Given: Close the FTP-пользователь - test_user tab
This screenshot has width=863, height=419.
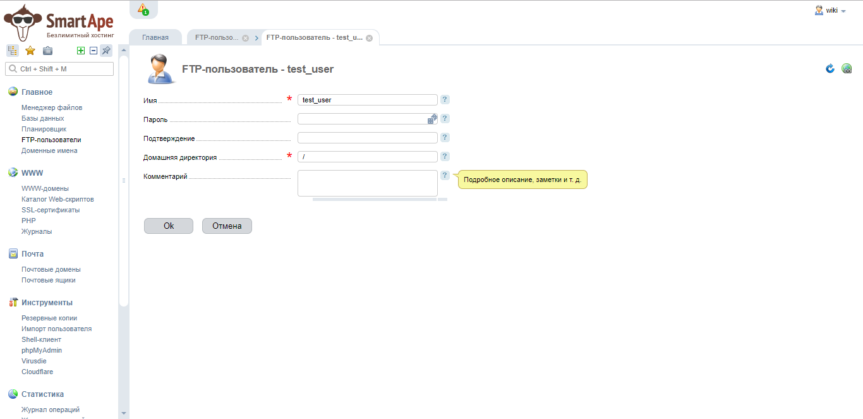Looking at the screenshot, I should pyautogui.click(x=369, y=38).
